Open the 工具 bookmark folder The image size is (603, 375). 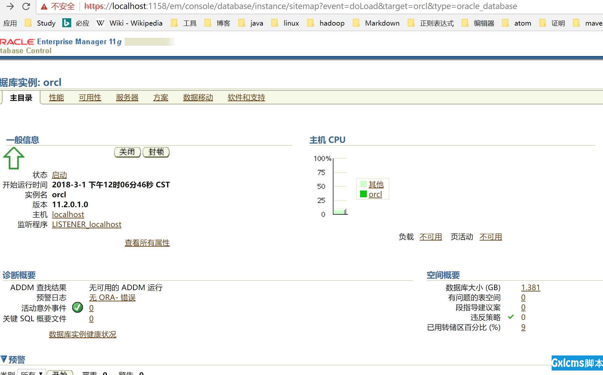click(184, 23)
